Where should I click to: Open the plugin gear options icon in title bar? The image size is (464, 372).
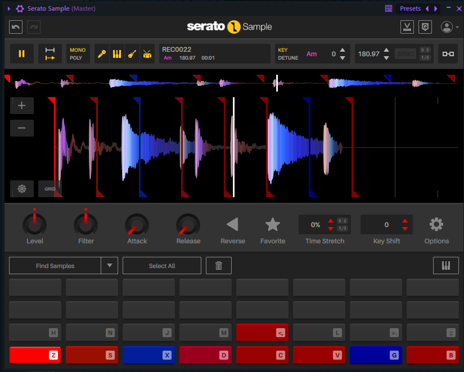point(20,8)
